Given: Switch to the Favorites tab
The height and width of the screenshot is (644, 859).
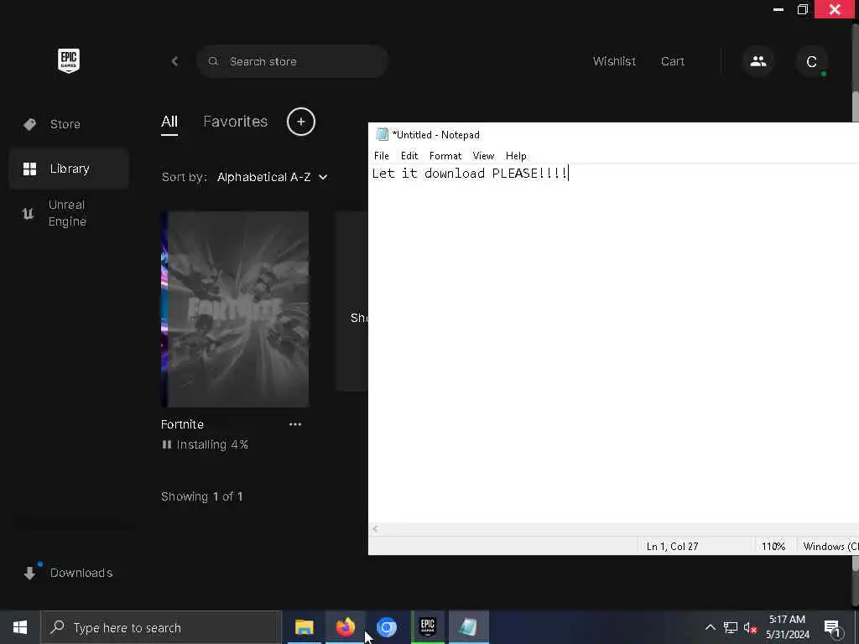Looking at the screenshot, I should pyautogui.click(x=235, y=122).
